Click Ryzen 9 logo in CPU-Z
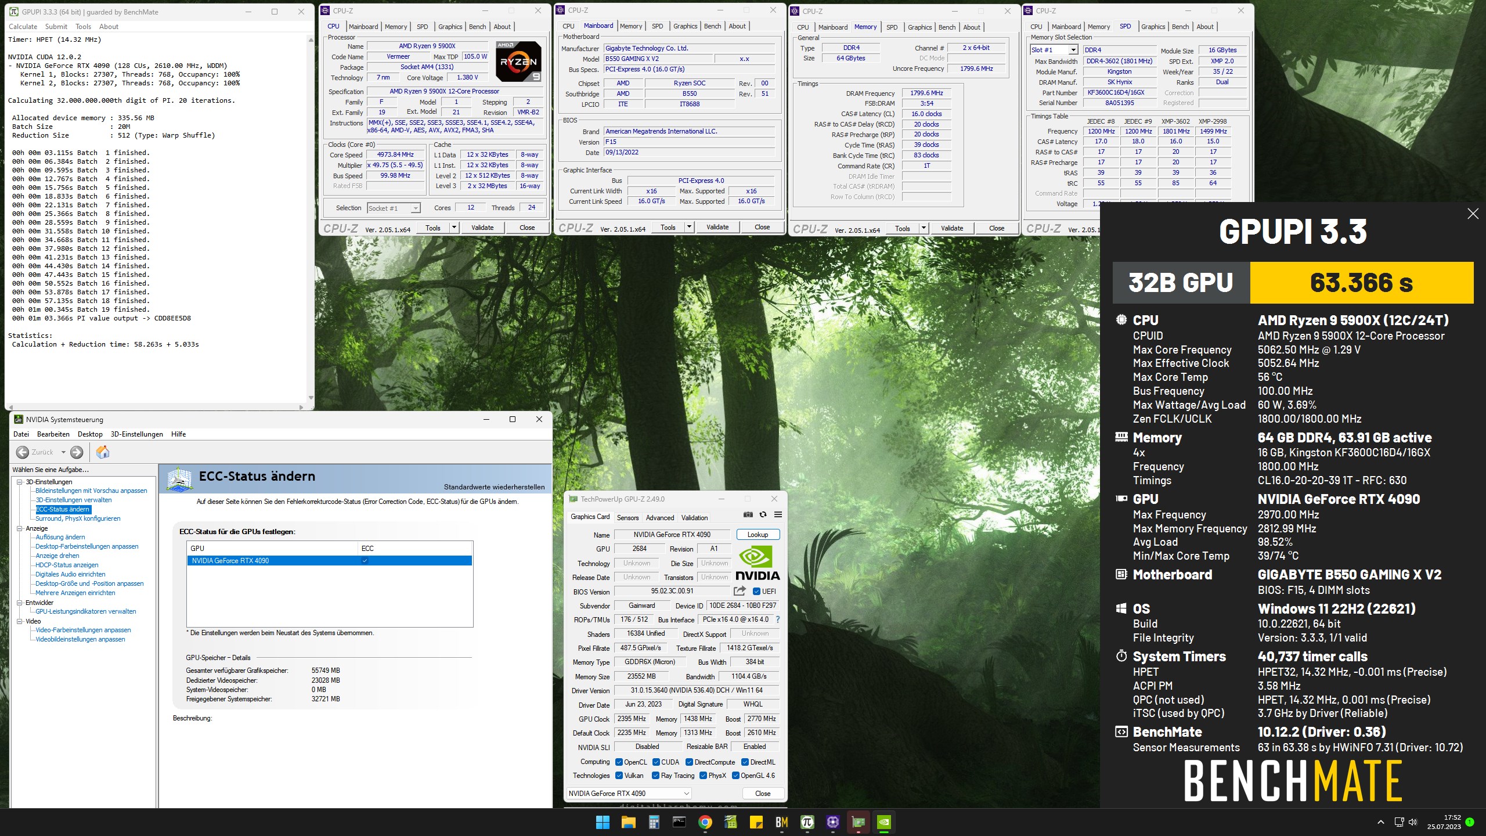 518,62
